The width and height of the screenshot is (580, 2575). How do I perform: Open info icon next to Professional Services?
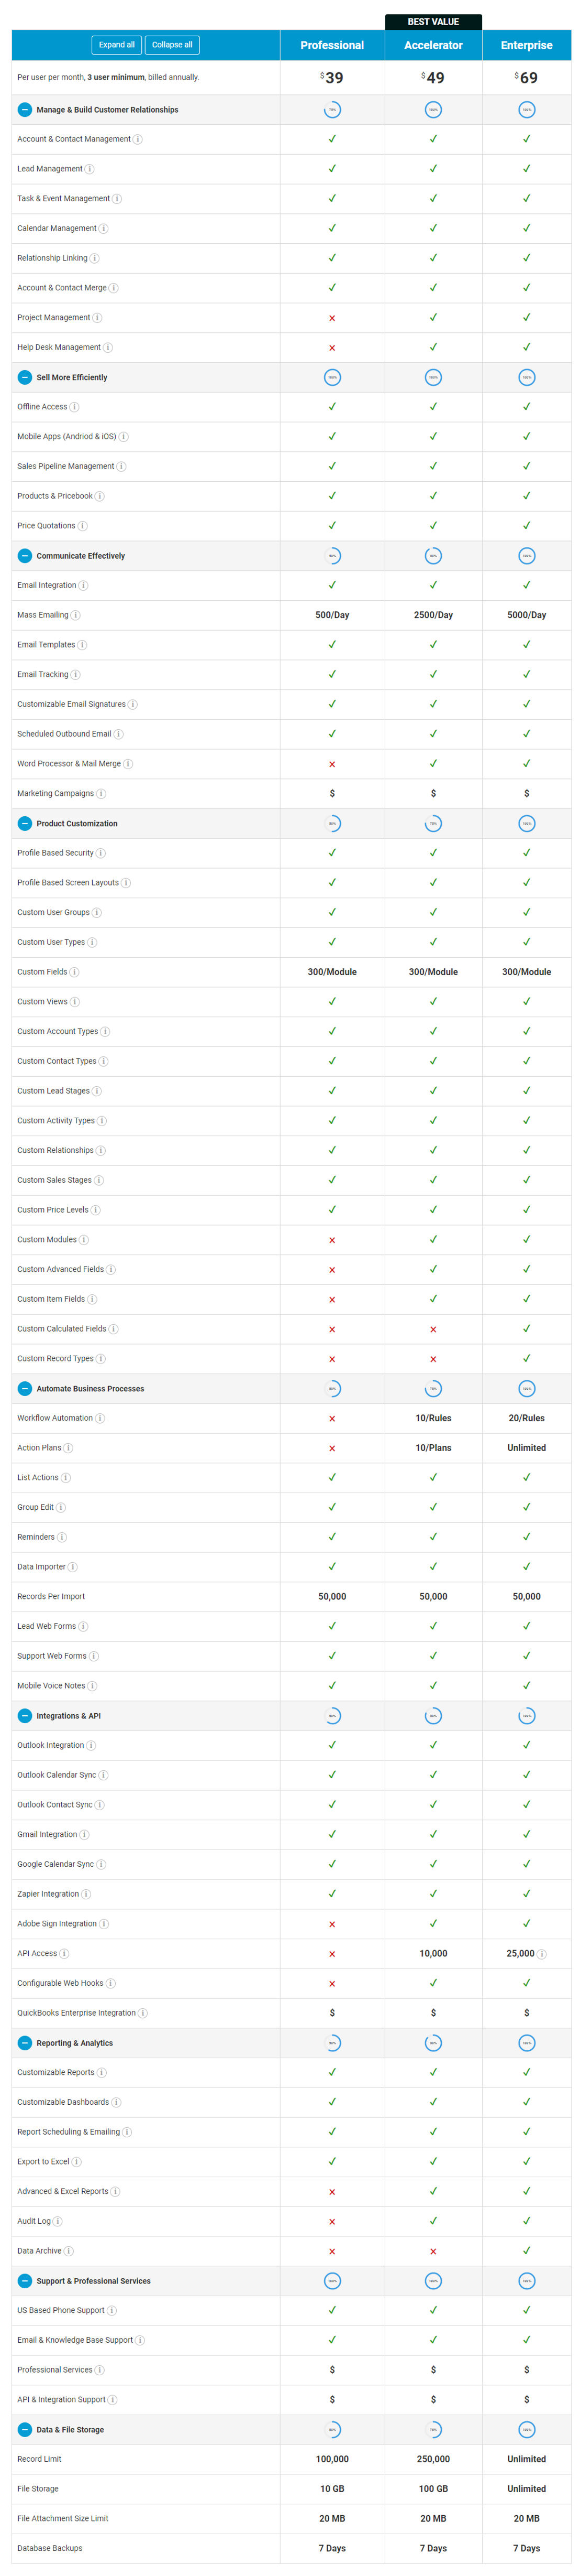pyautogui.click(x=100, y=2370)
